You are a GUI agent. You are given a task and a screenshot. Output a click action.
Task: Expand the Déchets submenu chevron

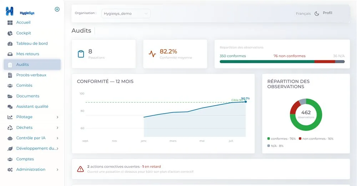click(57, 128)
